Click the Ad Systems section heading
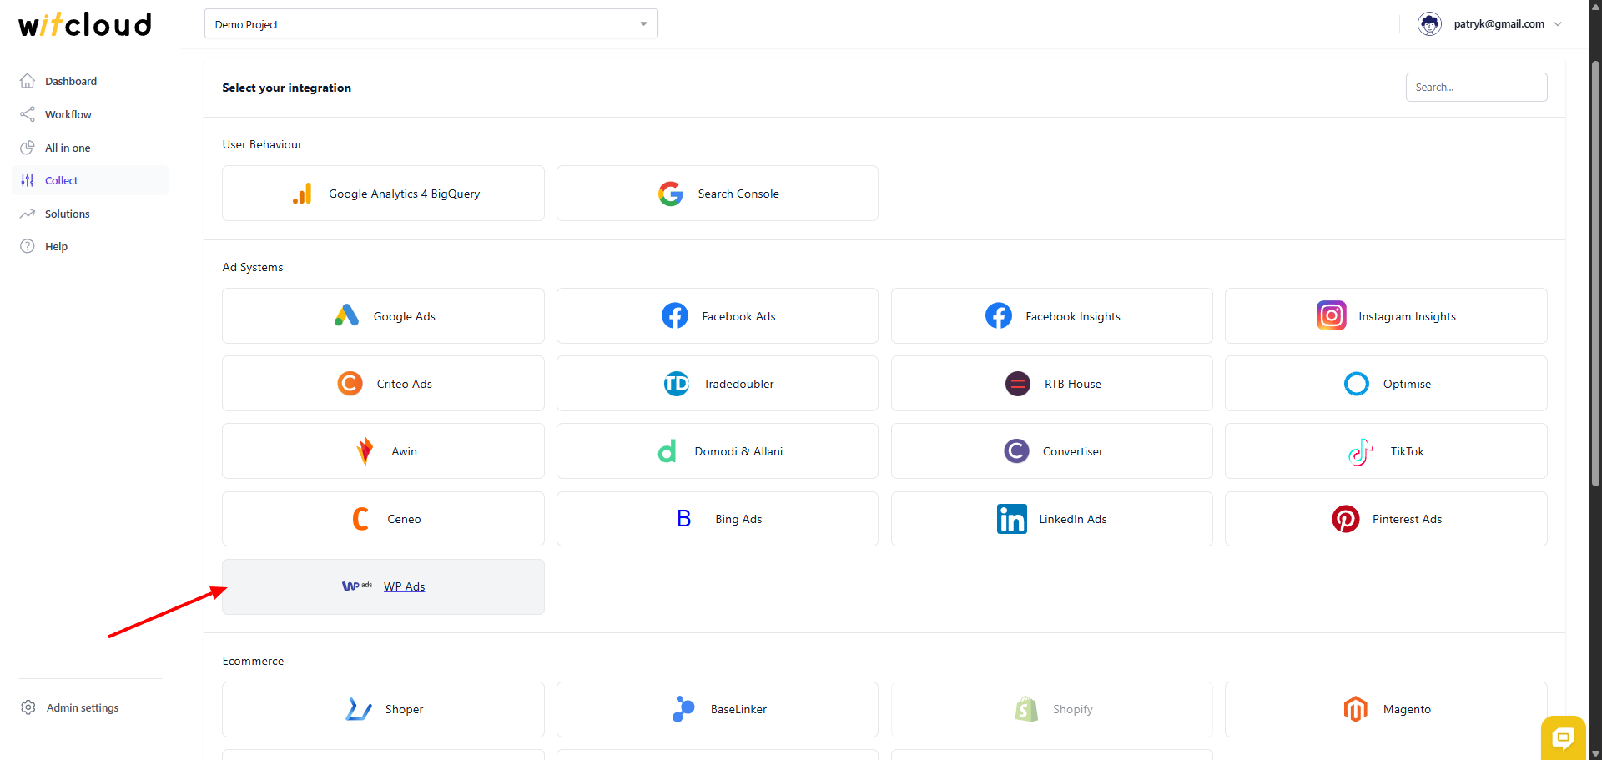Screen dimensions: 1602x760 click(253, 267)
